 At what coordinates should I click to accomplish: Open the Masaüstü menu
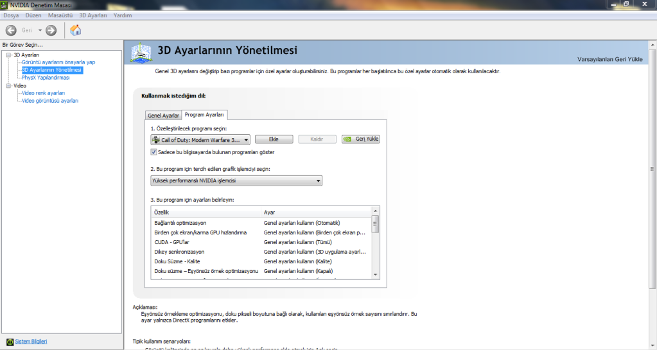coord(60,15)
